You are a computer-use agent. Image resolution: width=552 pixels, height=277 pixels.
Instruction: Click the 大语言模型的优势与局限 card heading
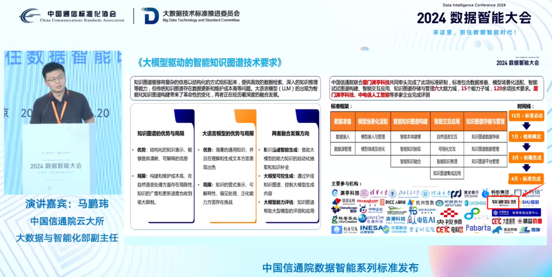click(228, 133)
